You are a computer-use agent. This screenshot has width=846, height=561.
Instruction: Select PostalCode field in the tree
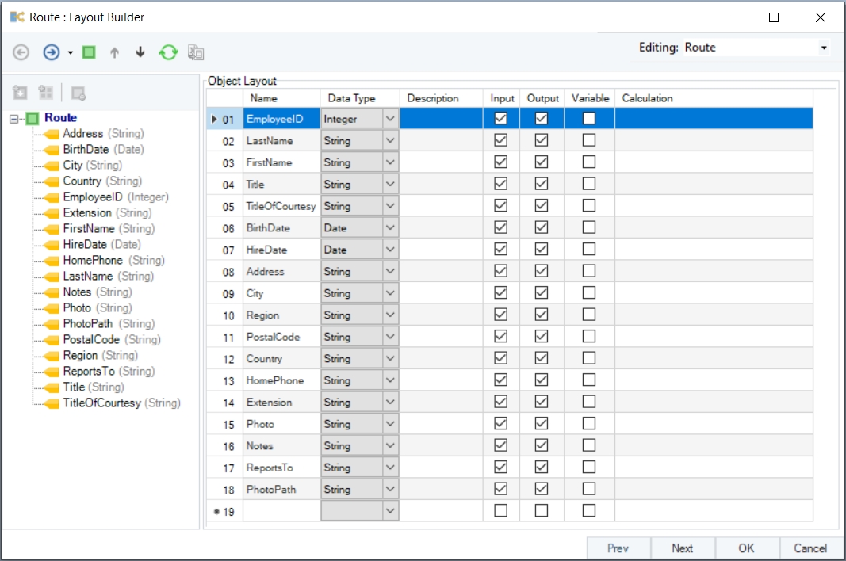[x=91, y=339]
